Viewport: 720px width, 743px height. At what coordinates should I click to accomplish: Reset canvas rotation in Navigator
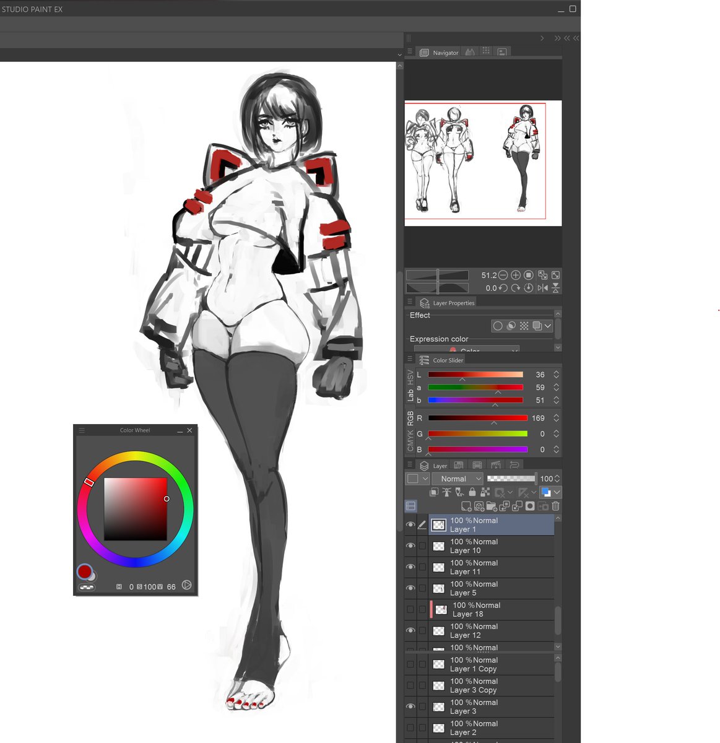[x=528, y=288]
